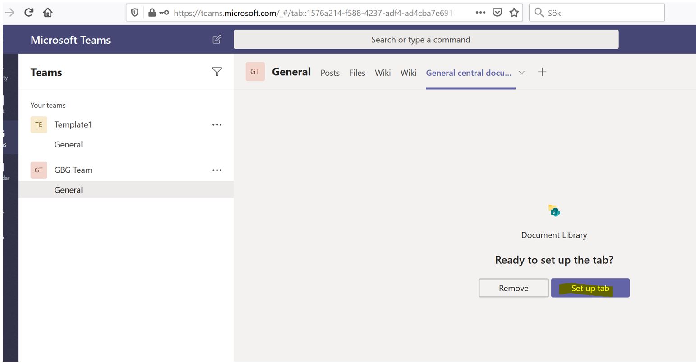Image resolution: width=696 pixels, height=363 pixels.
Task: Add a new tab with the plus icon
Action: 542,72
